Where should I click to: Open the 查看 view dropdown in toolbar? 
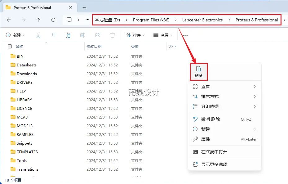[x=163, y=35]
